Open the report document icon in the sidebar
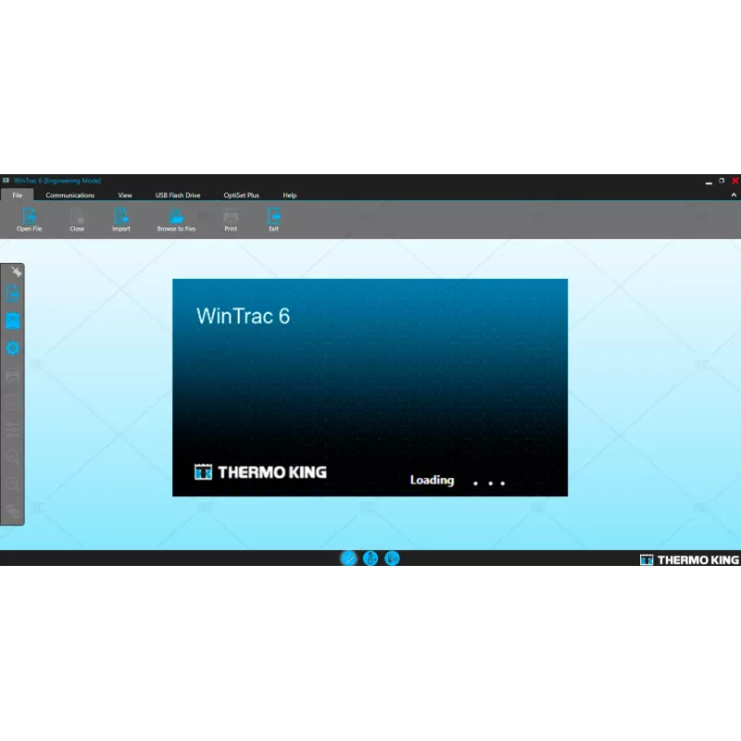Screen dimensions: 741x741 (x=11, y=292)
